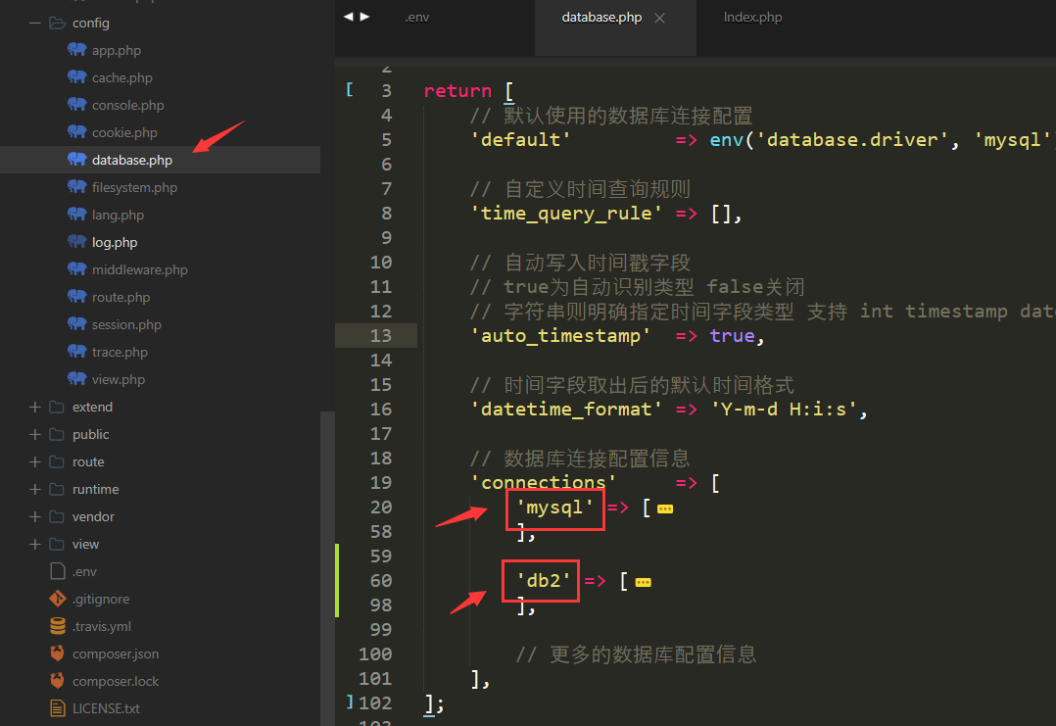Viewport: 1056px width, 726px height.
Task: Close the database.php tab
Action: click(660, 19)
